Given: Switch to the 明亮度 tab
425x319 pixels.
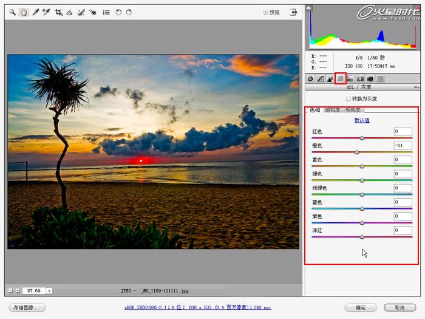Looking at the screenshot, I should pyautogui.click(x=353, y=110).
